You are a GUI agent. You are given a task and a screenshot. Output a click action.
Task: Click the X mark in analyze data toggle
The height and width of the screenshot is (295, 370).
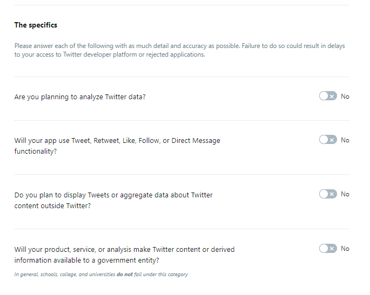click(332, 97)
